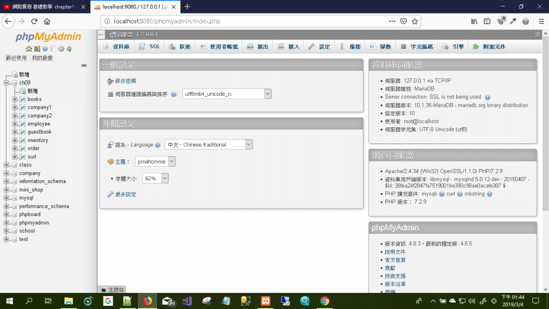Open phpMyAdmin documentation blue help icon
Image resolution: width=549 pixels, height=309 pixels.
tap(45, 49)
